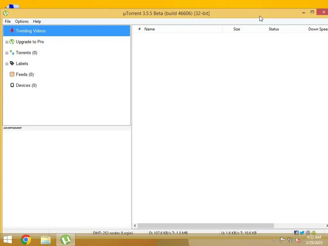Show hidden system tray icons
The width and height of the screenshot is (328, 246).
[275, 240]
